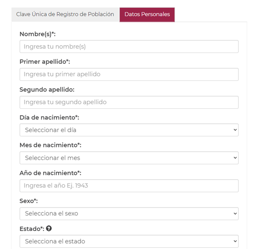Click the help question-mark icon beside Estado

(49, 228)
